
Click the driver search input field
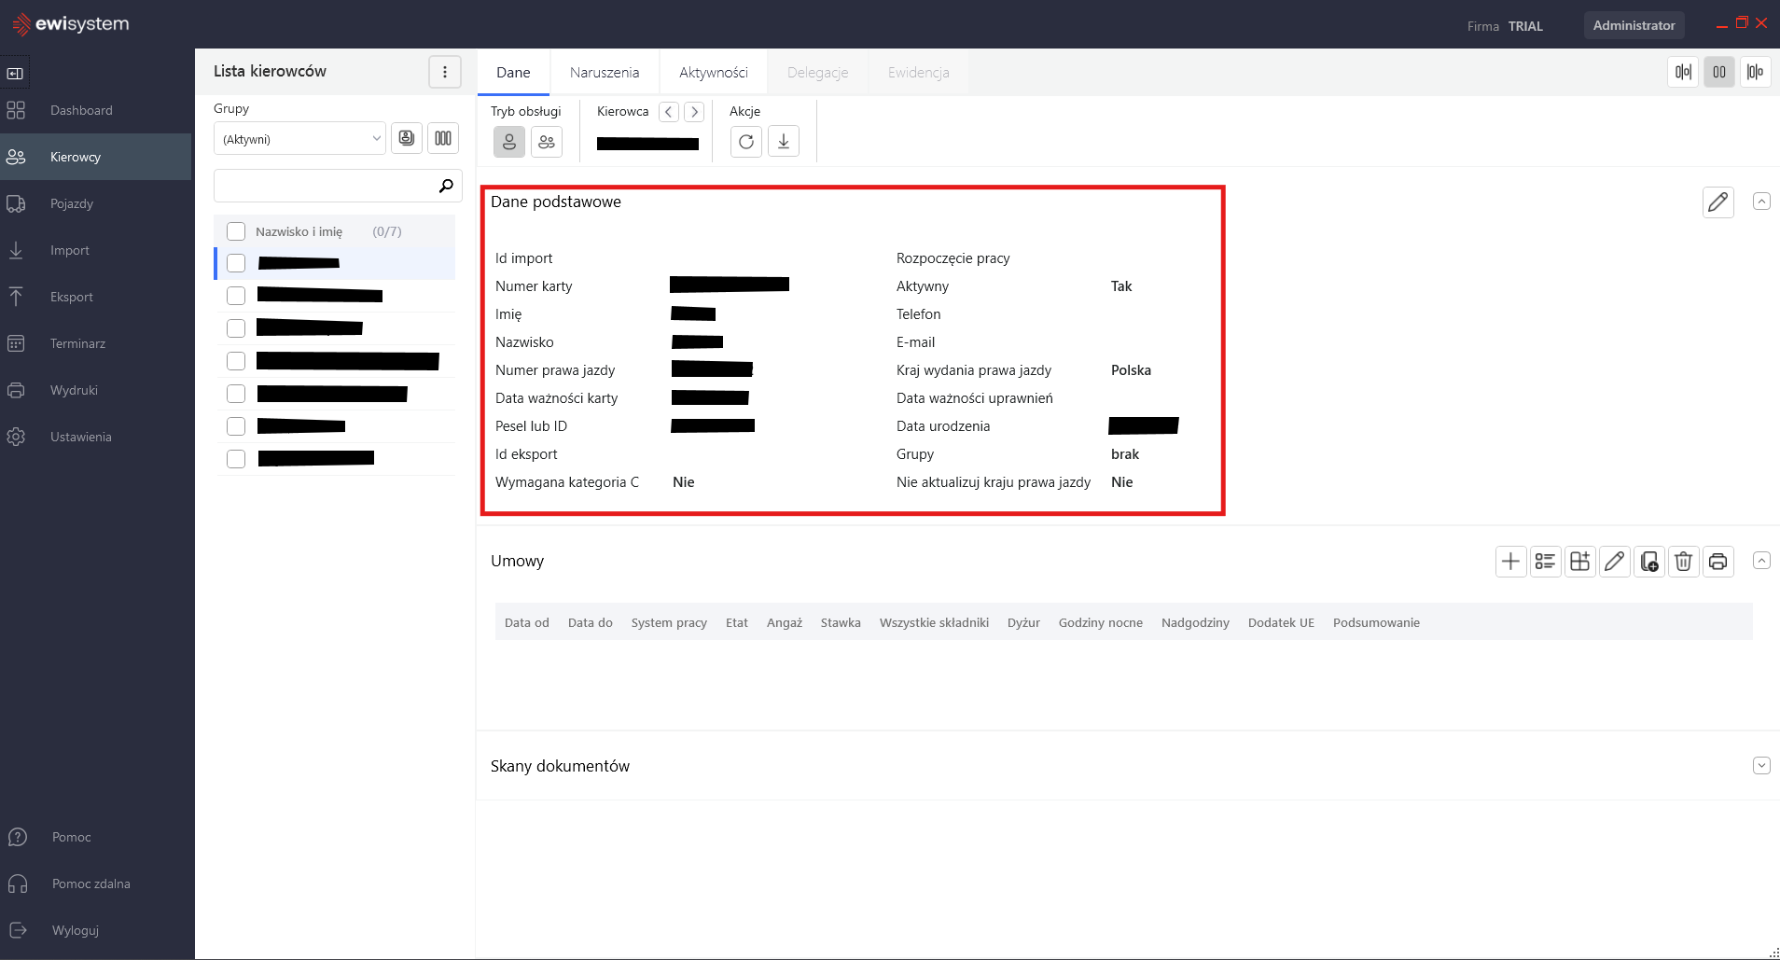[324, 186]
